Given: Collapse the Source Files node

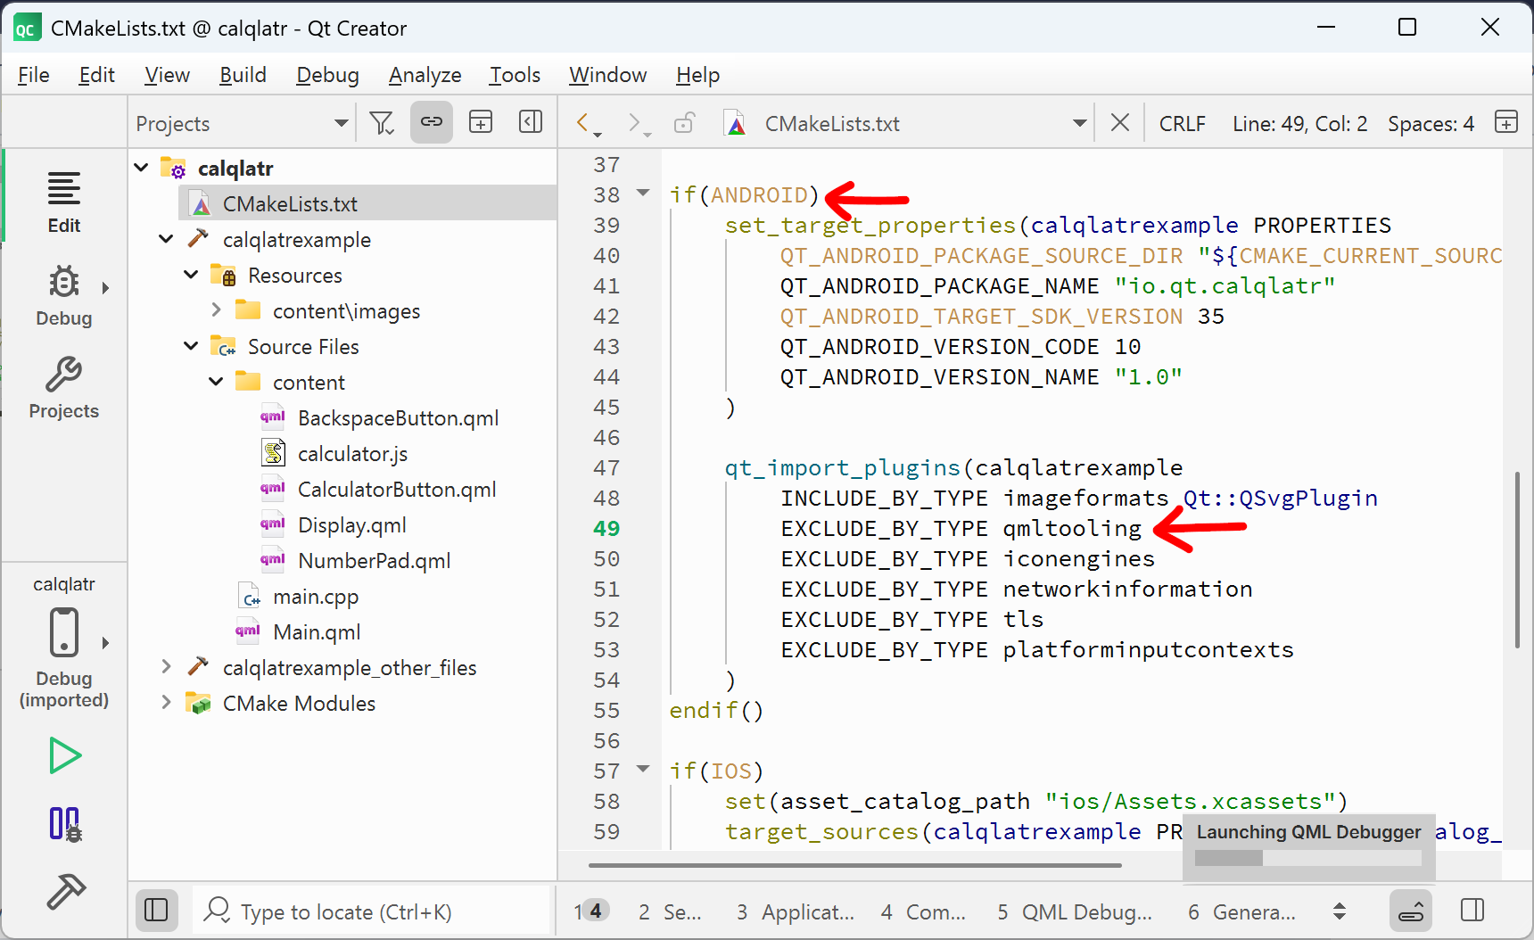Looking at the screenshot, I should coord(191,346).
